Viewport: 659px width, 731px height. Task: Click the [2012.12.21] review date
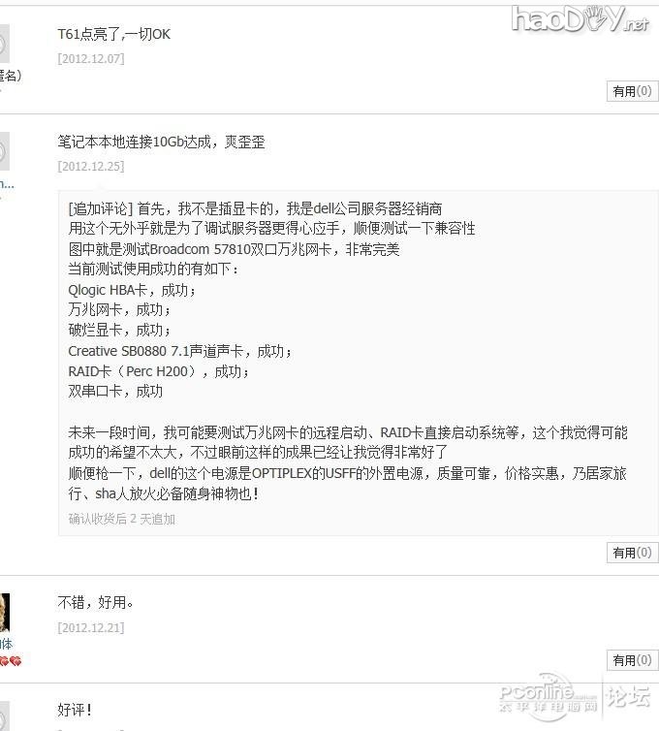[91, 627]
